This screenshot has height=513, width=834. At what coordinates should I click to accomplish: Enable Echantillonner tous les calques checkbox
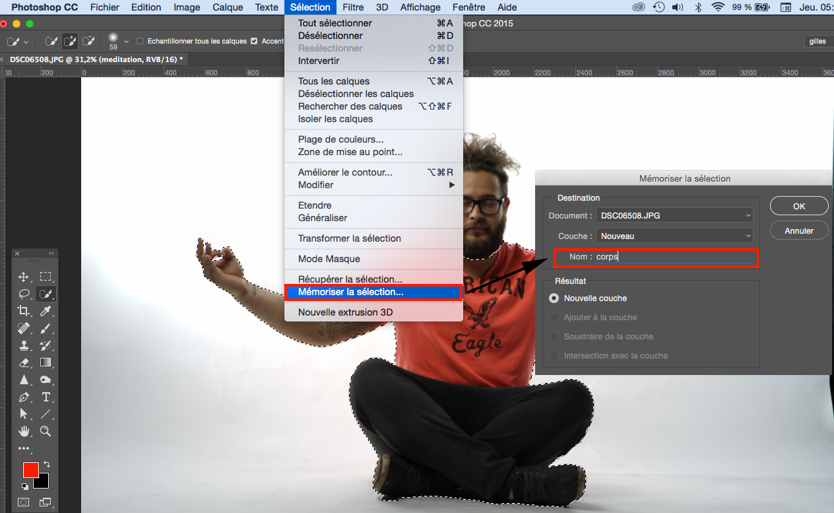coord(140,41)
